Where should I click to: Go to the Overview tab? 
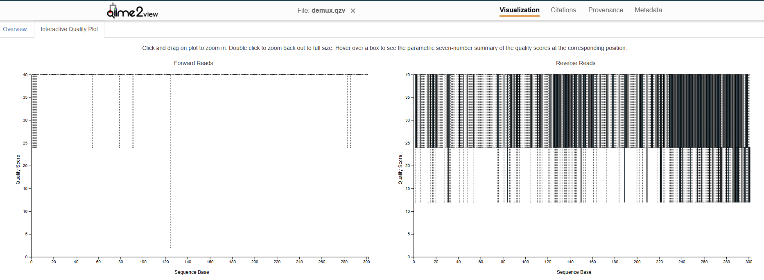coord(15,29)
